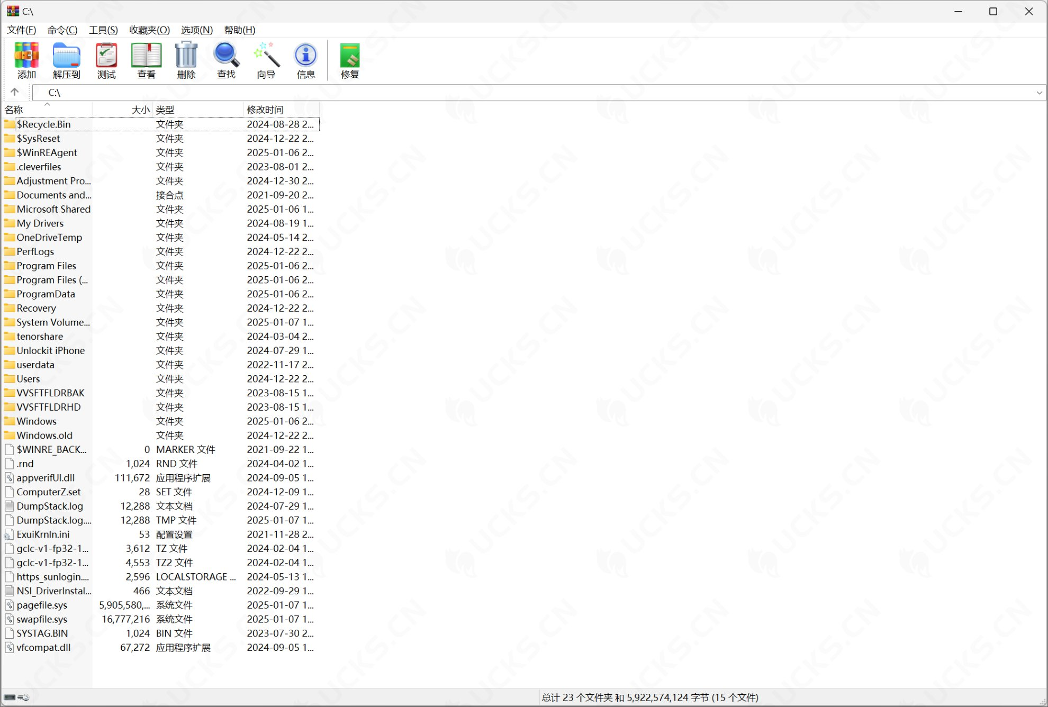Sort by 名称 column header
Screen dimensions: 1048x707
[x=47, y=110]
